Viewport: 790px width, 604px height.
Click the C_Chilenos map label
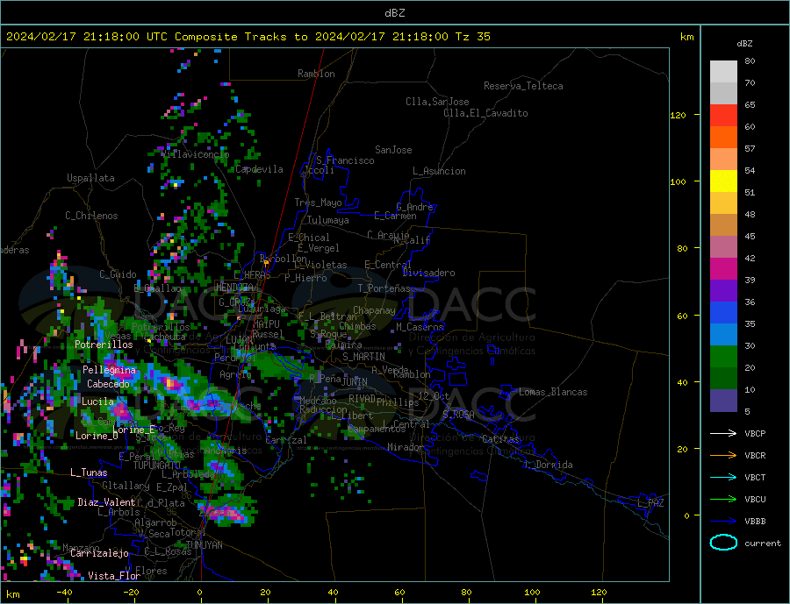pos(91,216)
